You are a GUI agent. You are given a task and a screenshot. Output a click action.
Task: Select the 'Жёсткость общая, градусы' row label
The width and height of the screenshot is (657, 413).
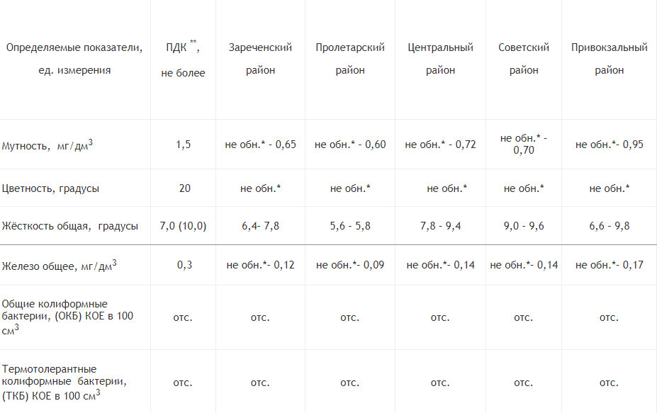[70, 226]
